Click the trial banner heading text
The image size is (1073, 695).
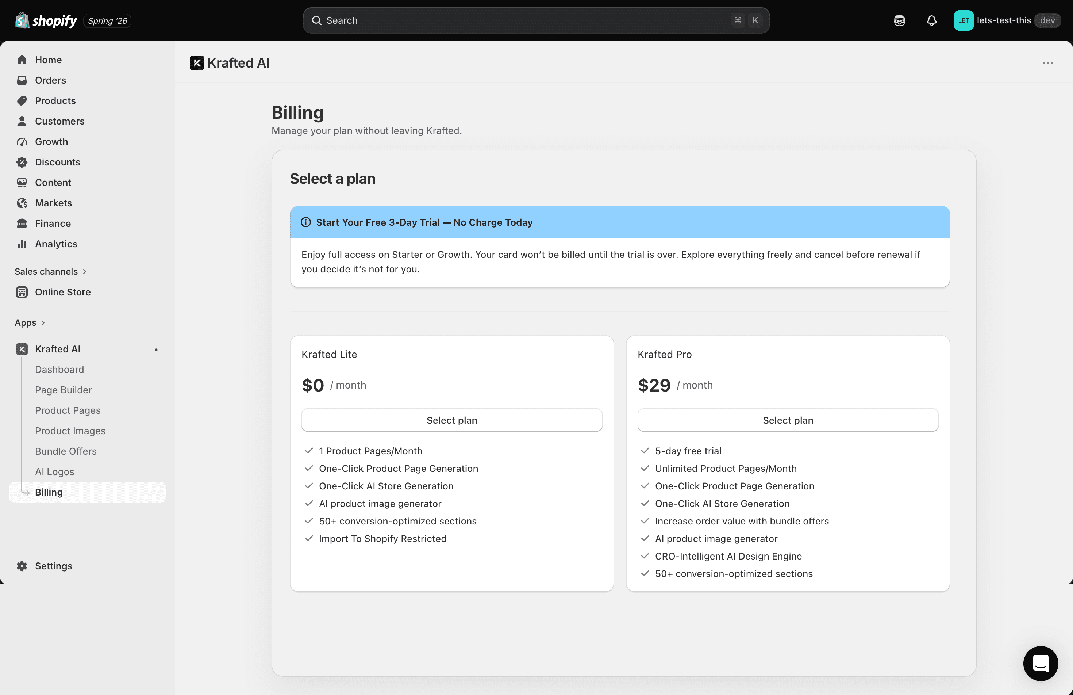[x=424, y=222]
